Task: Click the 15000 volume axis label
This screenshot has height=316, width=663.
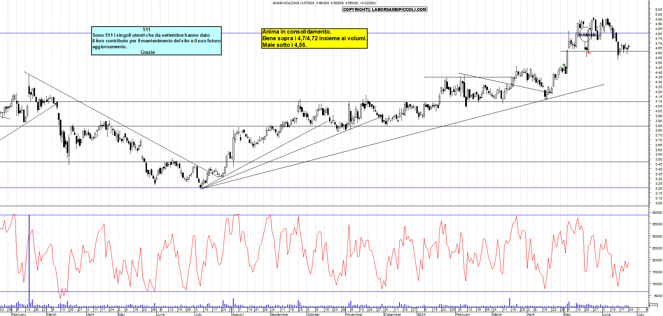Action: click(x=657, y=272)
